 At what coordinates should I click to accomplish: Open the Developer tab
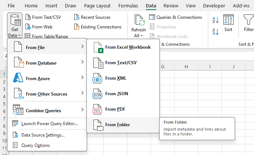click(x=214, y=6)
